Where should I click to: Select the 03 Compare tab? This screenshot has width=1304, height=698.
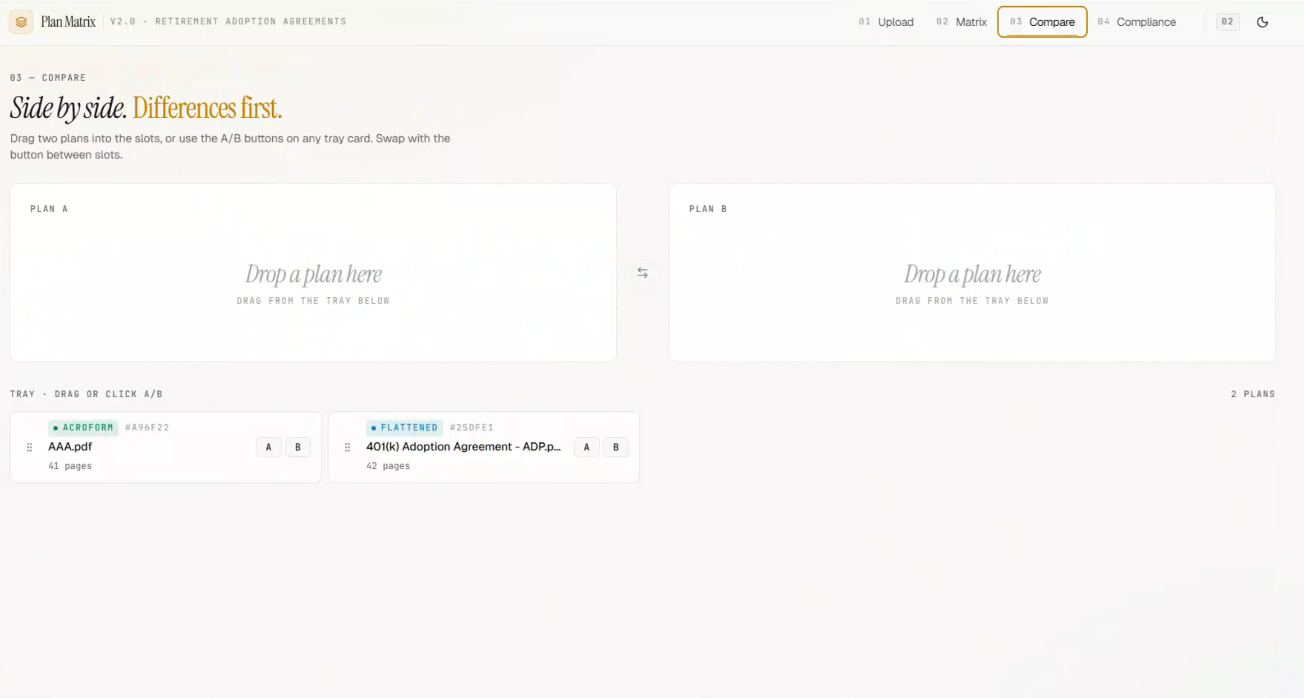(x=1042, y=22)
